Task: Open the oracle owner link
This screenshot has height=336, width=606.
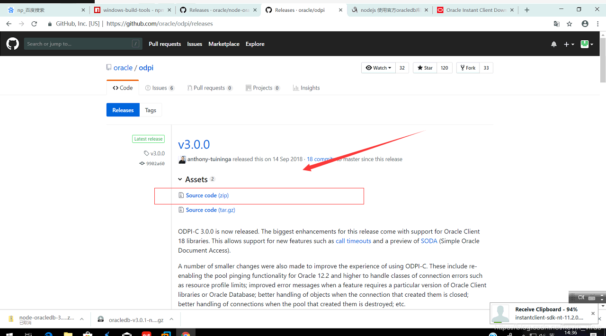Action: (123, 68)
